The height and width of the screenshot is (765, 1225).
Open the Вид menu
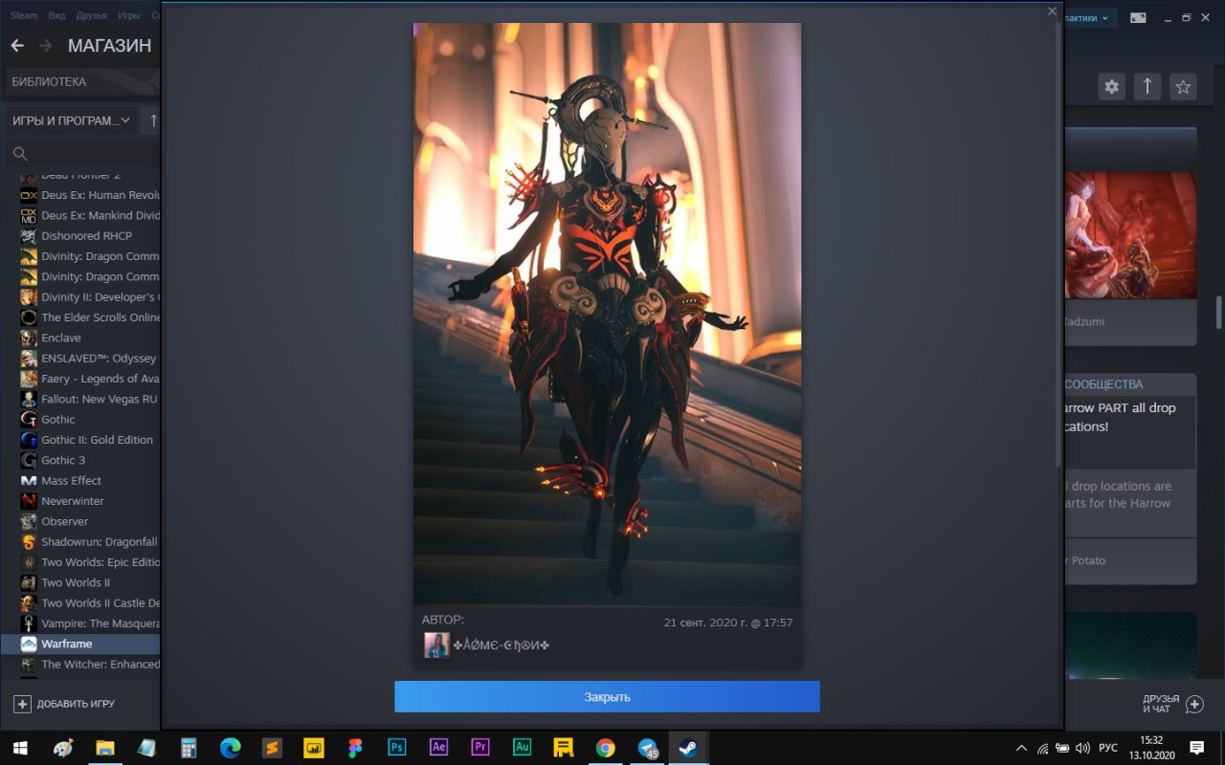click(56, 16)
